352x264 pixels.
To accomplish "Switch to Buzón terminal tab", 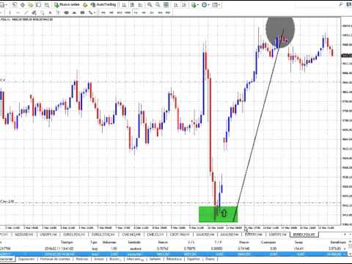I will click(x=115, y=259).
